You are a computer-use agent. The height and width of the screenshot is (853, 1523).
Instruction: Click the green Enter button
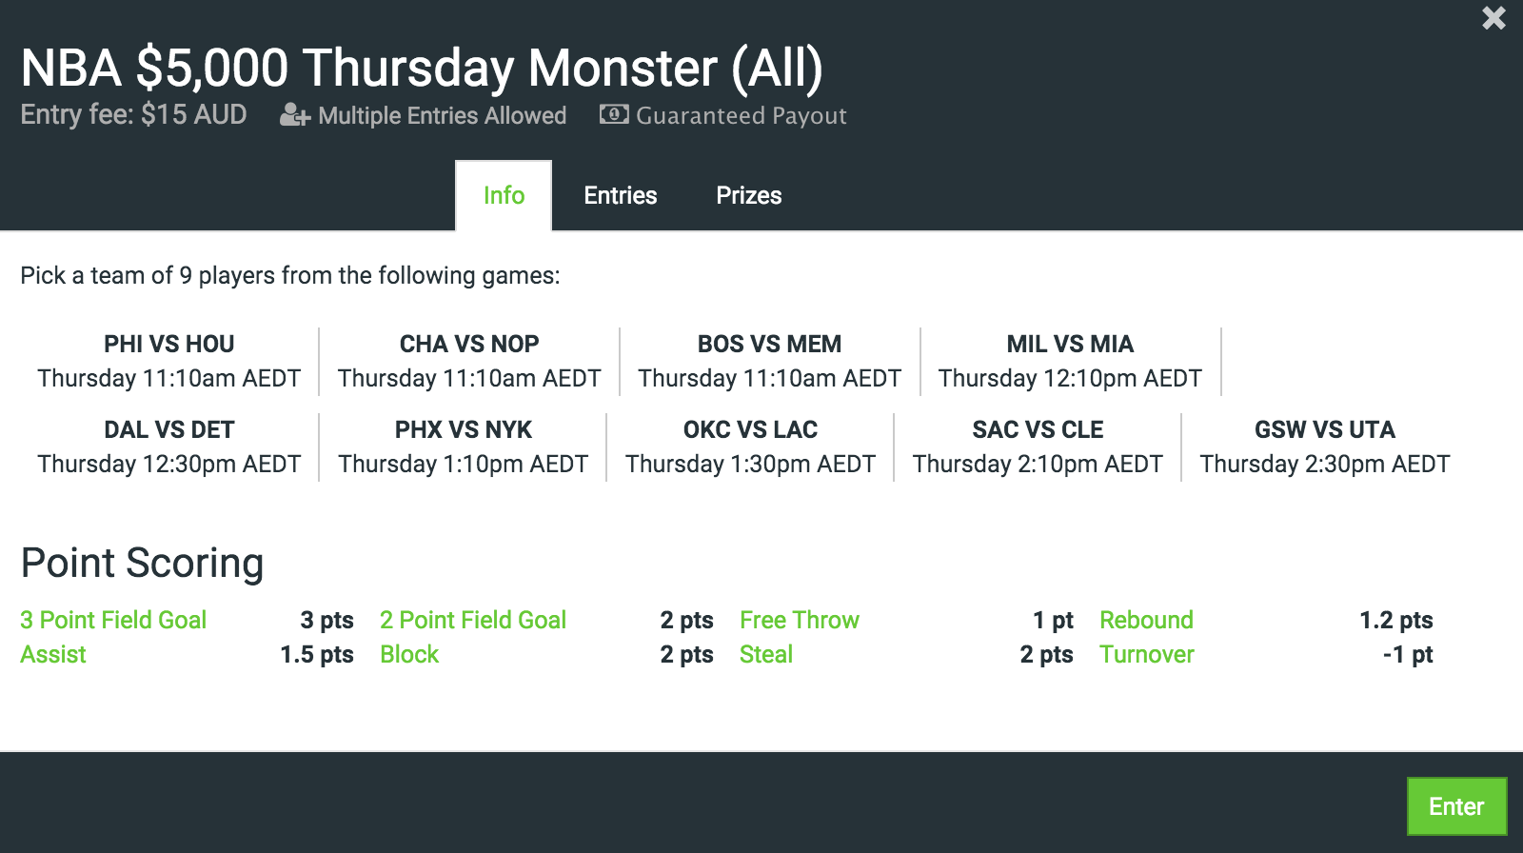click(1456, 806)
